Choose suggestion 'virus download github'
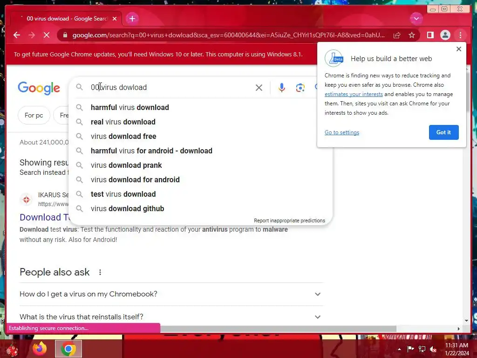 coord(201,208)
